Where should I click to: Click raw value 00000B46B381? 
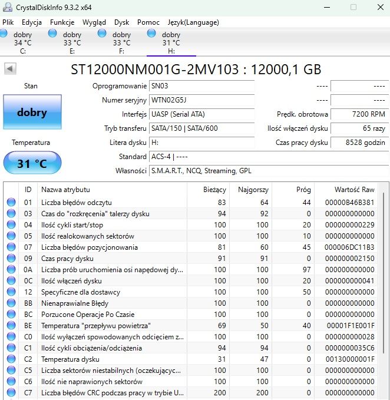(x=349, y=202)
